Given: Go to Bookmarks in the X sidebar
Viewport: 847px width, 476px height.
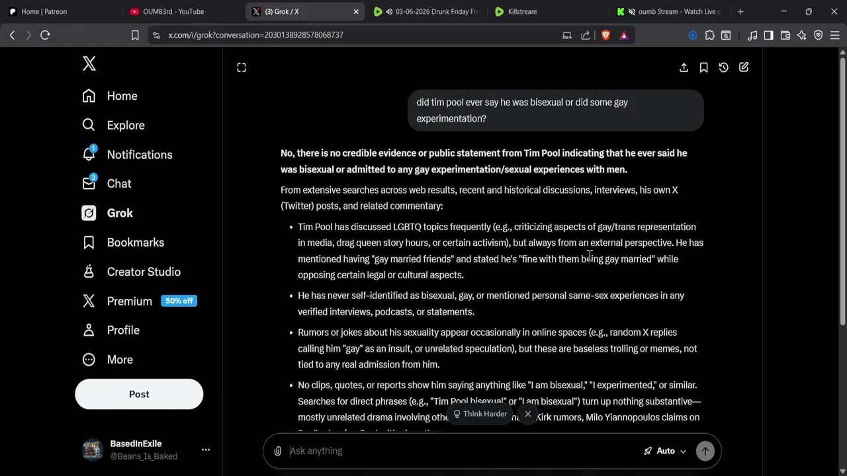Looking at the screenshot, I should tap(124, 243).
